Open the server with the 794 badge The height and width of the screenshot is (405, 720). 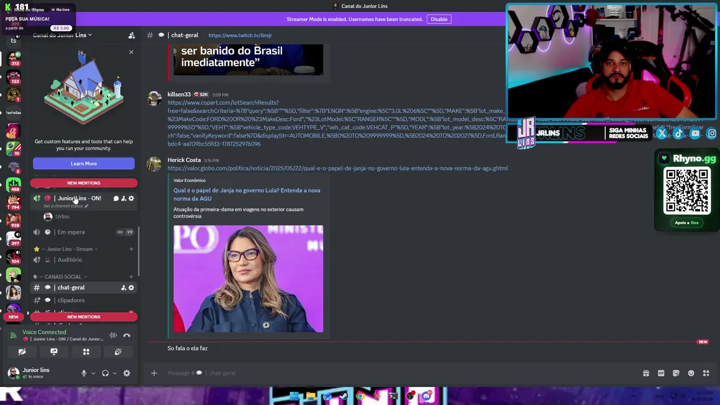pos(13,202)
